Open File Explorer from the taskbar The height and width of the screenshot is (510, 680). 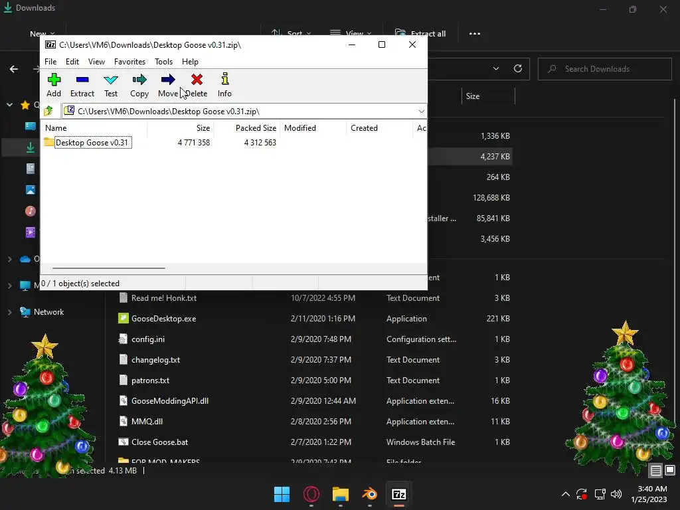(x=341, y=494)
